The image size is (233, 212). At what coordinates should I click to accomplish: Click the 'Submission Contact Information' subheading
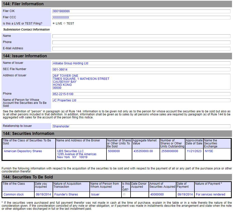click(x=27, y=30)
